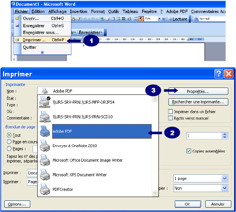Open the Fichier menu
This screenshot has height=212, width=236.
(21, 12)
